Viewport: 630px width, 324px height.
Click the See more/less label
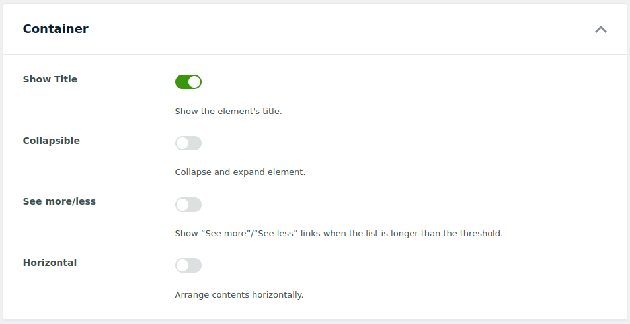(59, 201)
